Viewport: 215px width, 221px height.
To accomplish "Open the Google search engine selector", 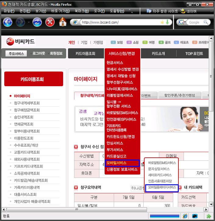I will [182, 22].
